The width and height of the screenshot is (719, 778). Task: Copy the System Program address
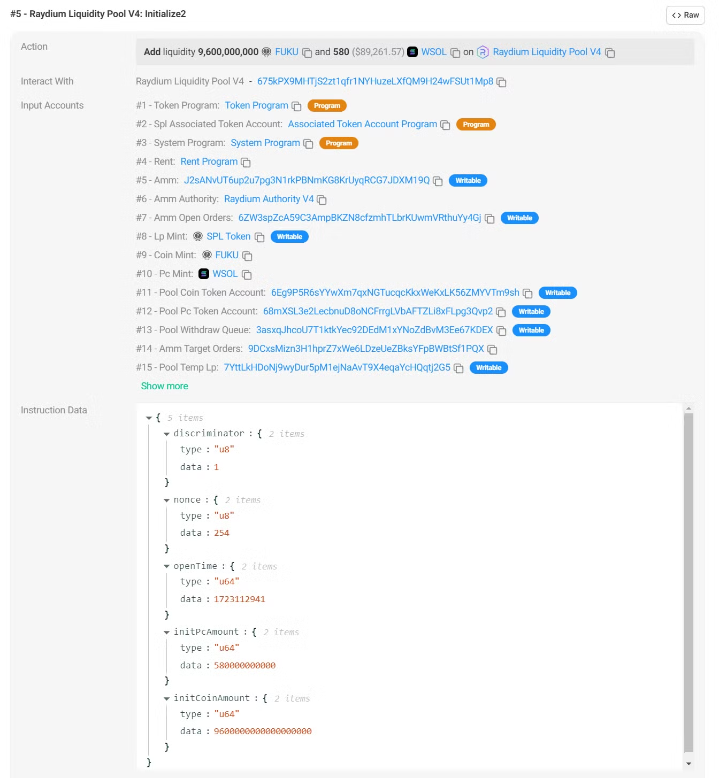(x=308, y=144)
